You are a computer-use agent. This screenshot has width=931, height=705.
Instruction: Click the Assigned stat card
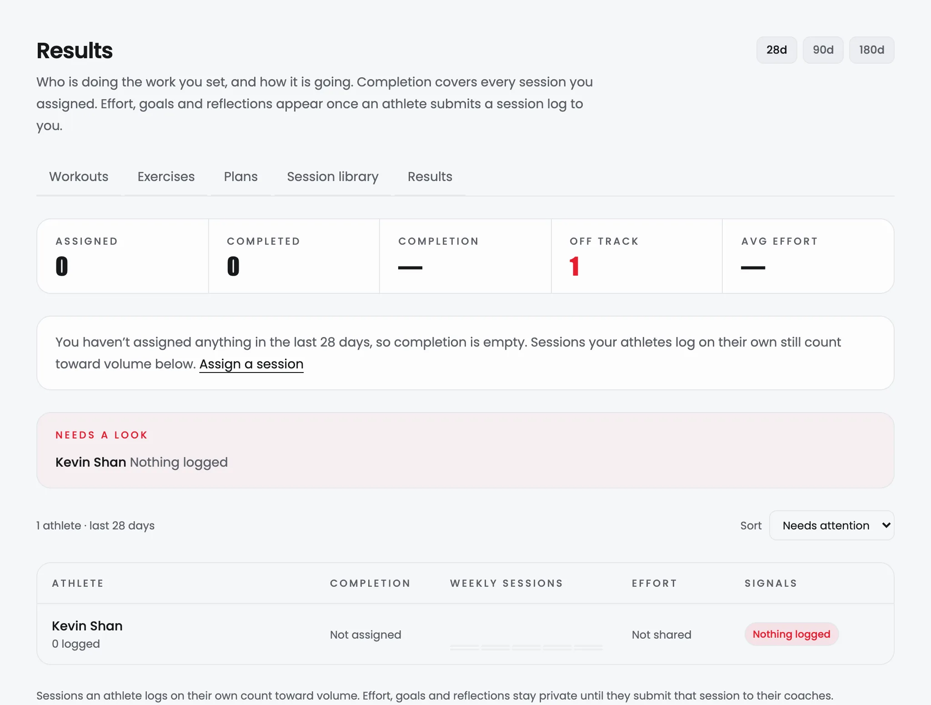tap(123, 256)
